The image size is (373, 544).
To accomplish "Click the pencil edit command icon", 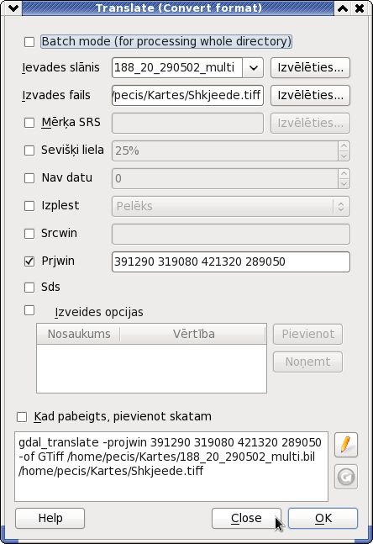I will 346,445.
